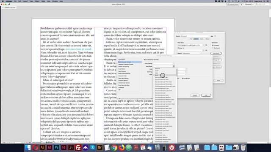Select the Forward direction radio button

click(213, 45)
